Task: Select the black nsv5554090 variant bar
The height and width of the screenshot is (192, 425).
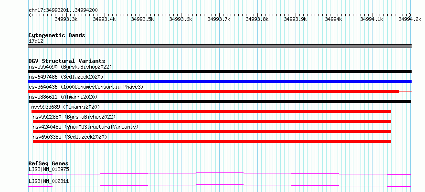Action: click(x=220, y=71)
